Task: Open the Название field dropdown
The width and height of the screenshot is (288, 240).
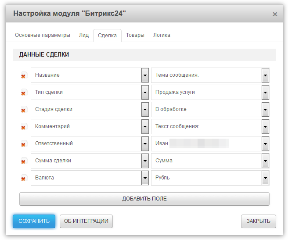Action: coord(145,75)
